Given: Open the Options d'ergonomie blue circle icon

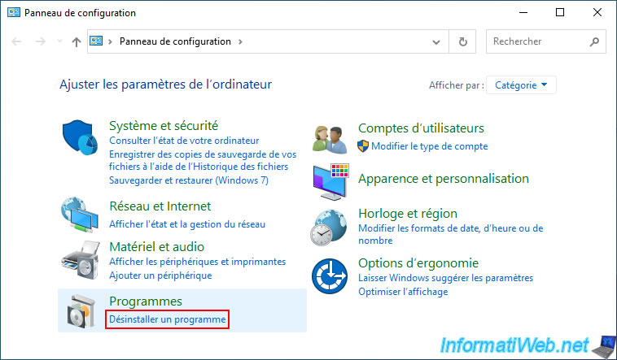Looking at the screenshot, I should [330, 276].
